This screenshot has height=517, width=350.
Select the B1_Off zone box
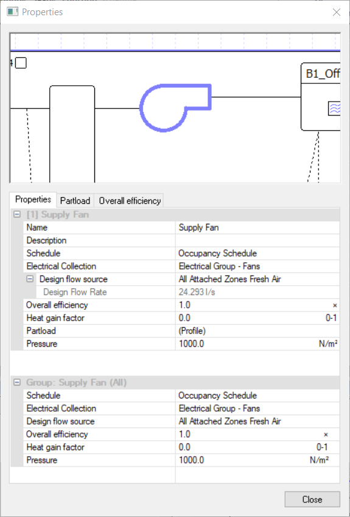point(321,97)
